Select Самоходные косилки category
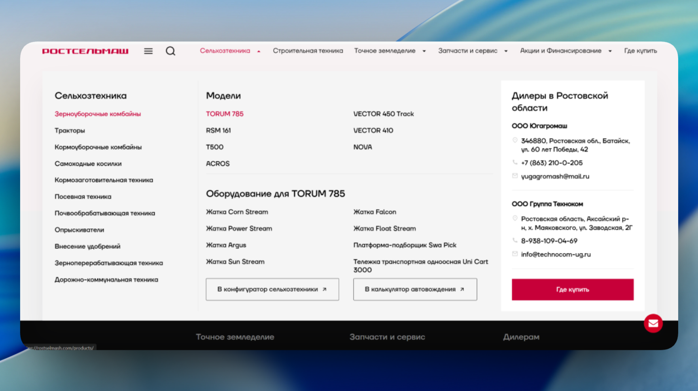The height and width of the screenshot is (391, 698). [88, 164]
